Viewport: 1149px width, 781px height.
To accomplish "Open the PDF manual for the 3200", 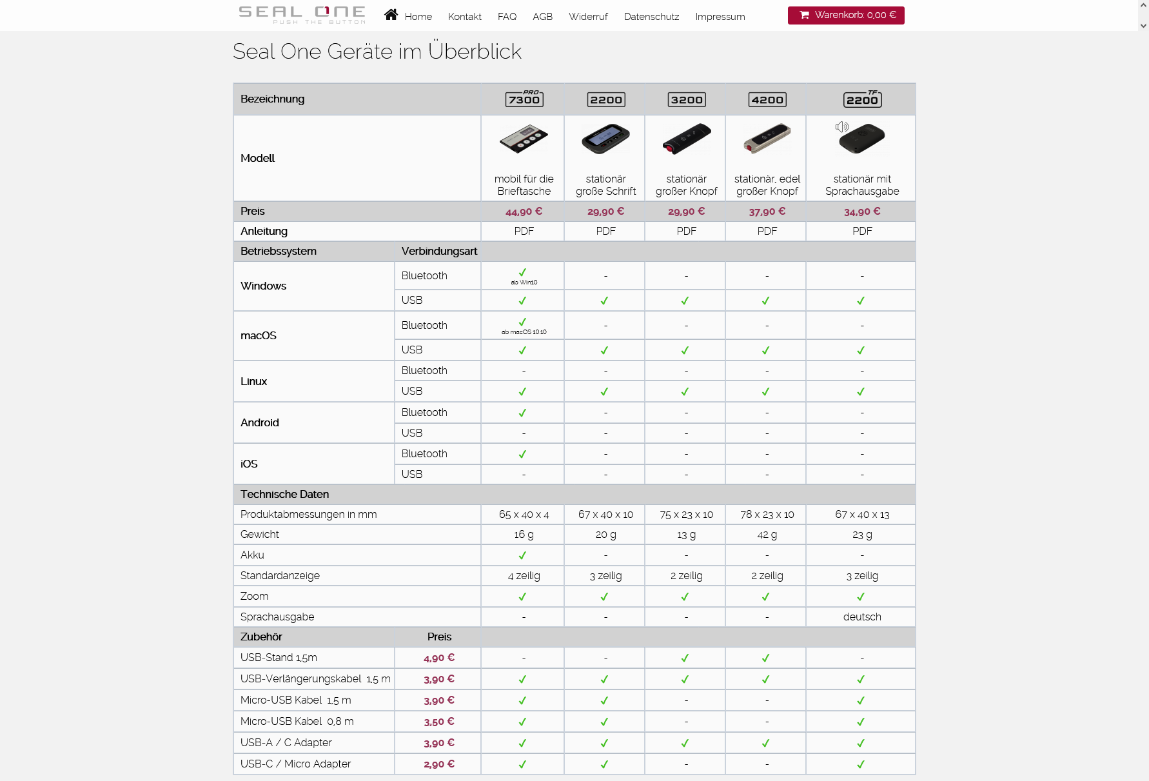I will (687, 231).
